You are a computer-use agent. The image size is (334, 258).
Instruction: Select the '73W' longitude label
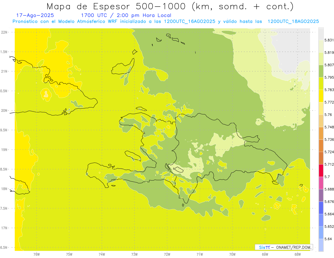pyautogui.click(x=134, y=254)
